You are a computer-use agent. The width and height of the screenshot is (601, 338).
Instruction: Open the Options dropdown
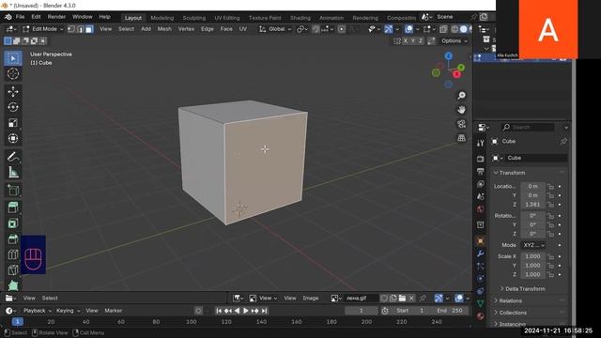(x=455, y=41)
